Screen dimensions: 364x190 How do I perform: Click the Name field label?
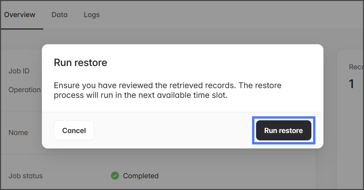18,132
